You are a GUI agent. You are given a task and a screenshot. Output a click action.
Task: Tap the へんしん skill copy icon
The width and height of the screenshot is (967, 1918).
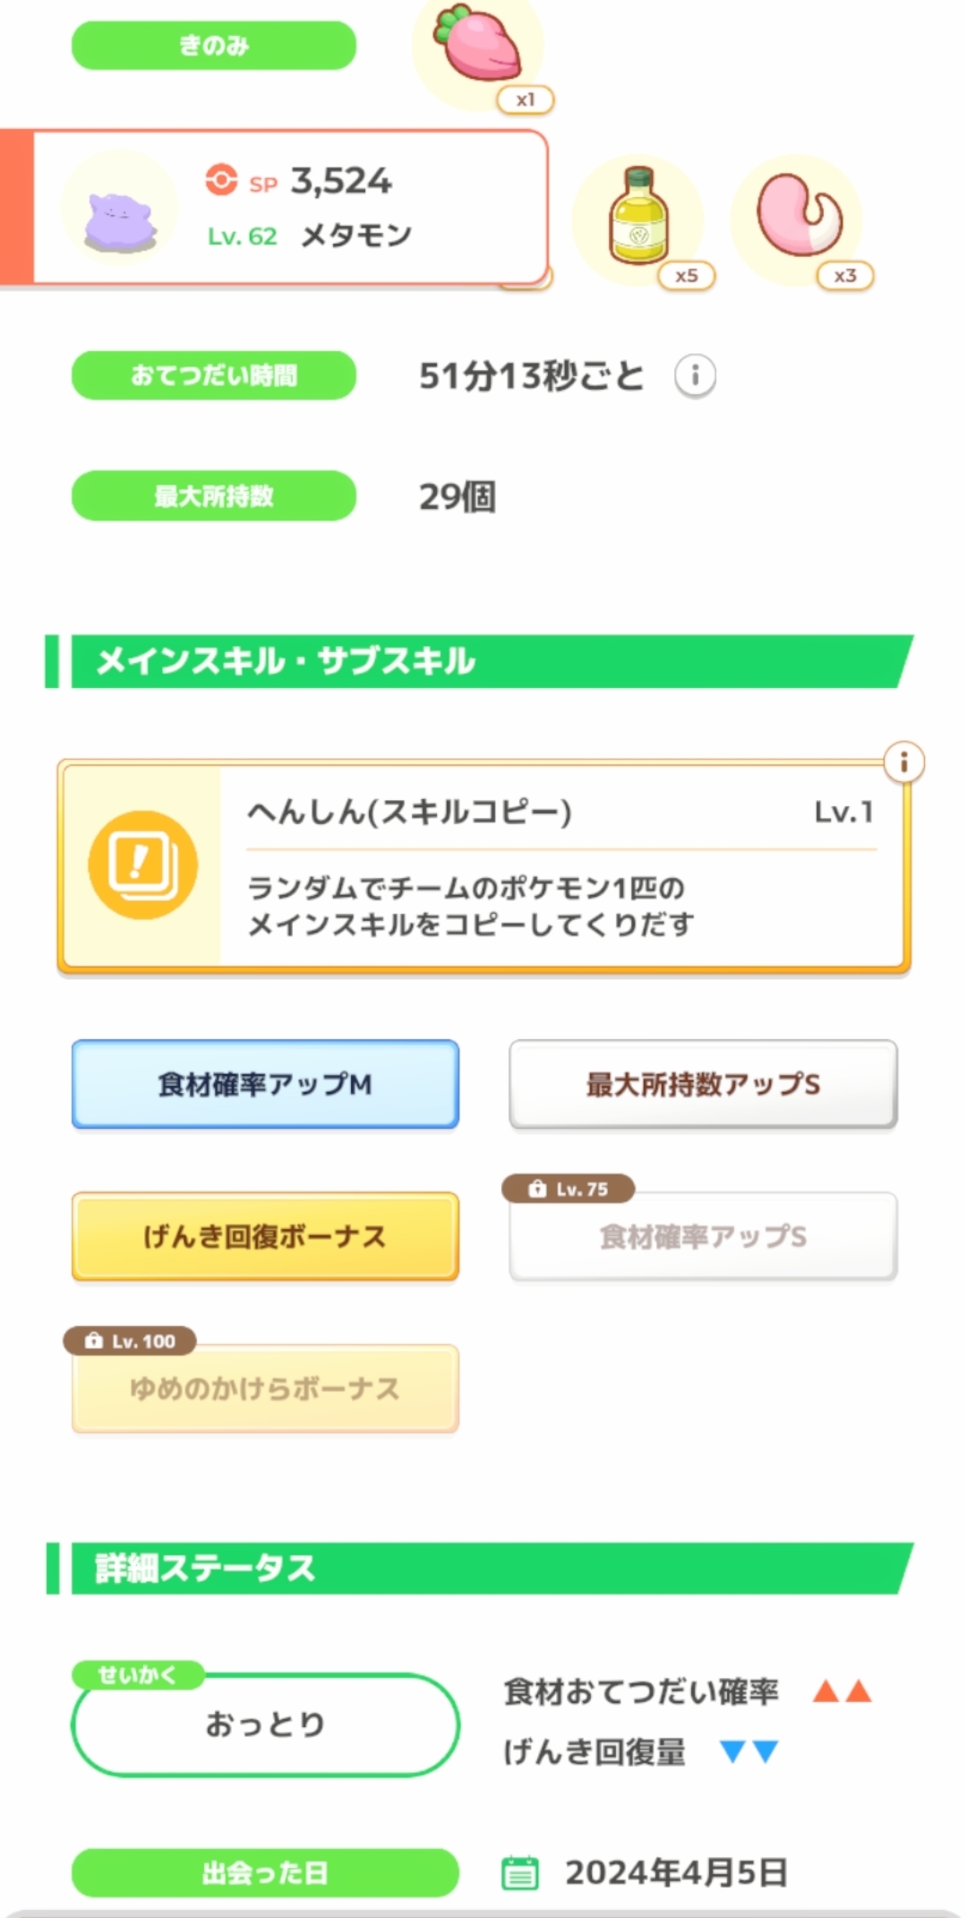[142, 864]
